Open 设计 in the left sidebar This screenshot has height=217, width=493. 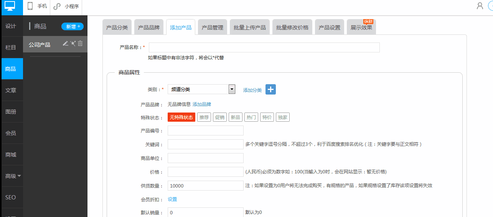click(11, 26)
